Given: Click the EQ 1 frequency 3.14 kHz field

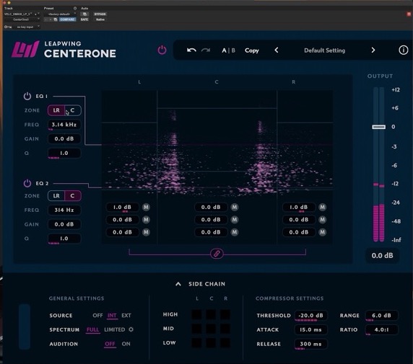Looking at the screenshot, I should pyautogui.click(x=64, y=125).
